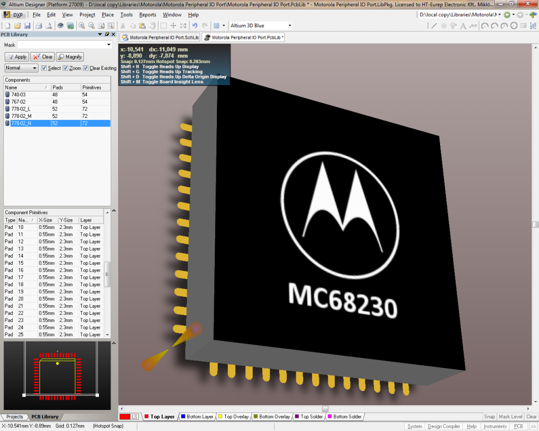The image size is (539, 431).
Task: Click the horizontal scrollbar thumb of the 3D view
Action: [325, 409]
